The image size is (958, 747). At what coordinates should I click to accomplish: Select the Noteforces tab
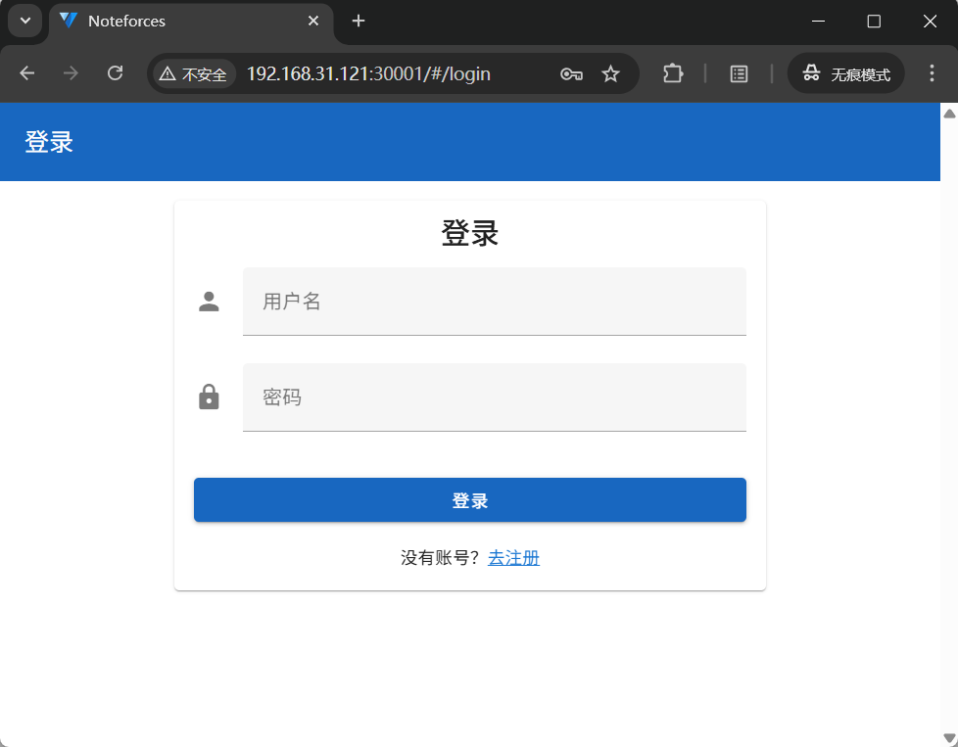click(x=189, y=22)
